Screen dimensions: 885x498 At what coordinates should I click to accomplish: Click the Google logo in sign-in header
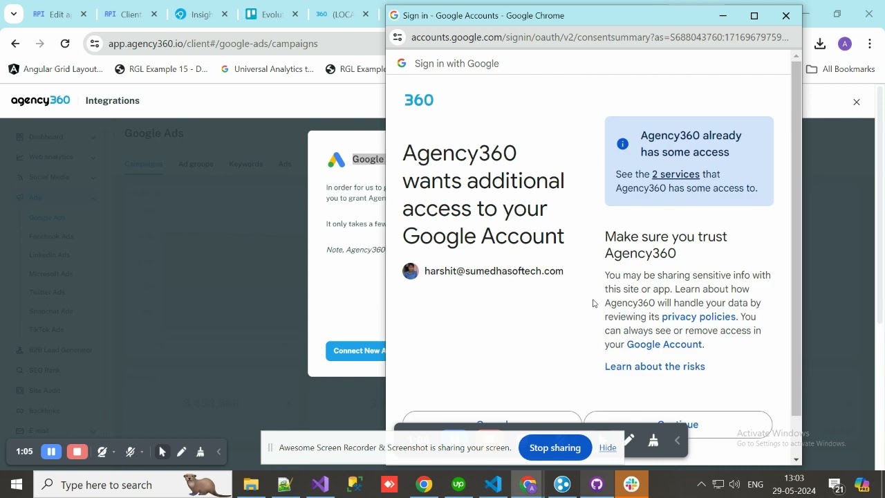pyautogui.click(x=402, y=63)
